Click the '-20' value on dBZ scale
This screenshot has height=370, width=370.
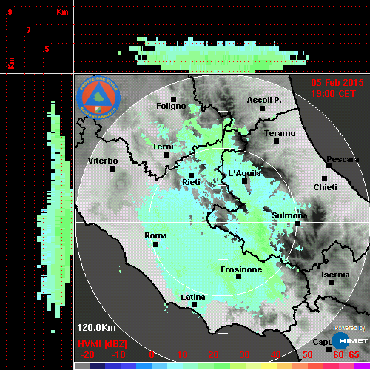tap(87, 355)
